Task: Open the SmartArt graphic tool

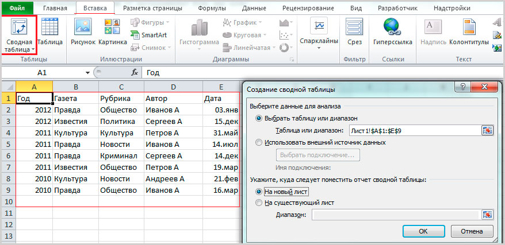Action: click(x=149, y=34)
